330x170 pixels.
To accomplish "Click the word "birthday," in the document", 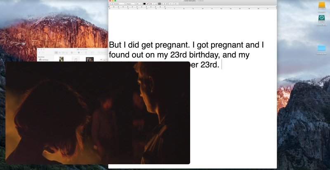I will click(x=205, y=55).
